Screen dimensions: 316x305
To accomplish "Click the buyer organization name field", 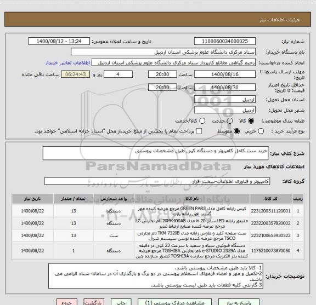I will coord(163,52).
